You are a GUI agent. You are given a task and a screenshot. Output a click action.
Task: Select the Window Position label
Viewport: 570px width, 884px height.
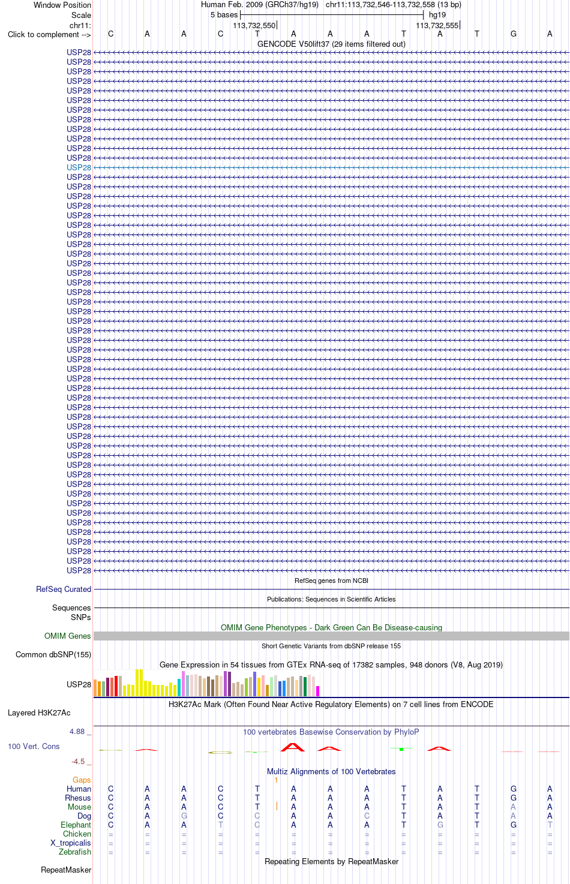[x=62, y=5]
